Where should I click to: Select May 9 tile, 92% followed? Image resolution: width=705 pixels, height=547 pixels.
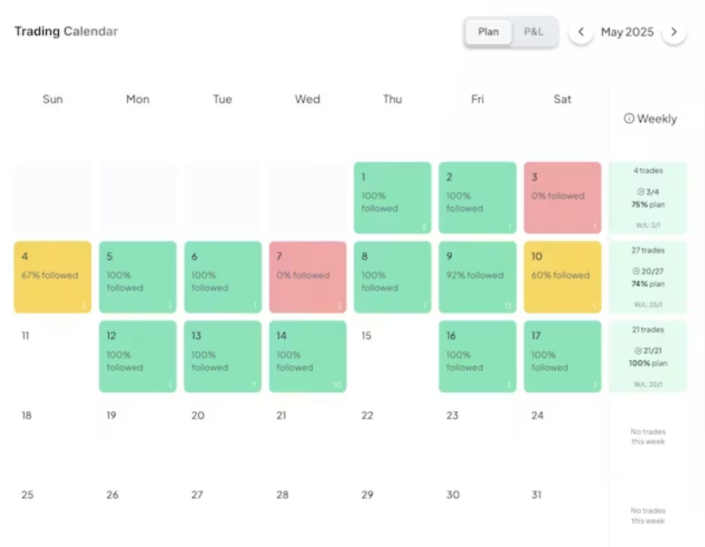[477, 277]
